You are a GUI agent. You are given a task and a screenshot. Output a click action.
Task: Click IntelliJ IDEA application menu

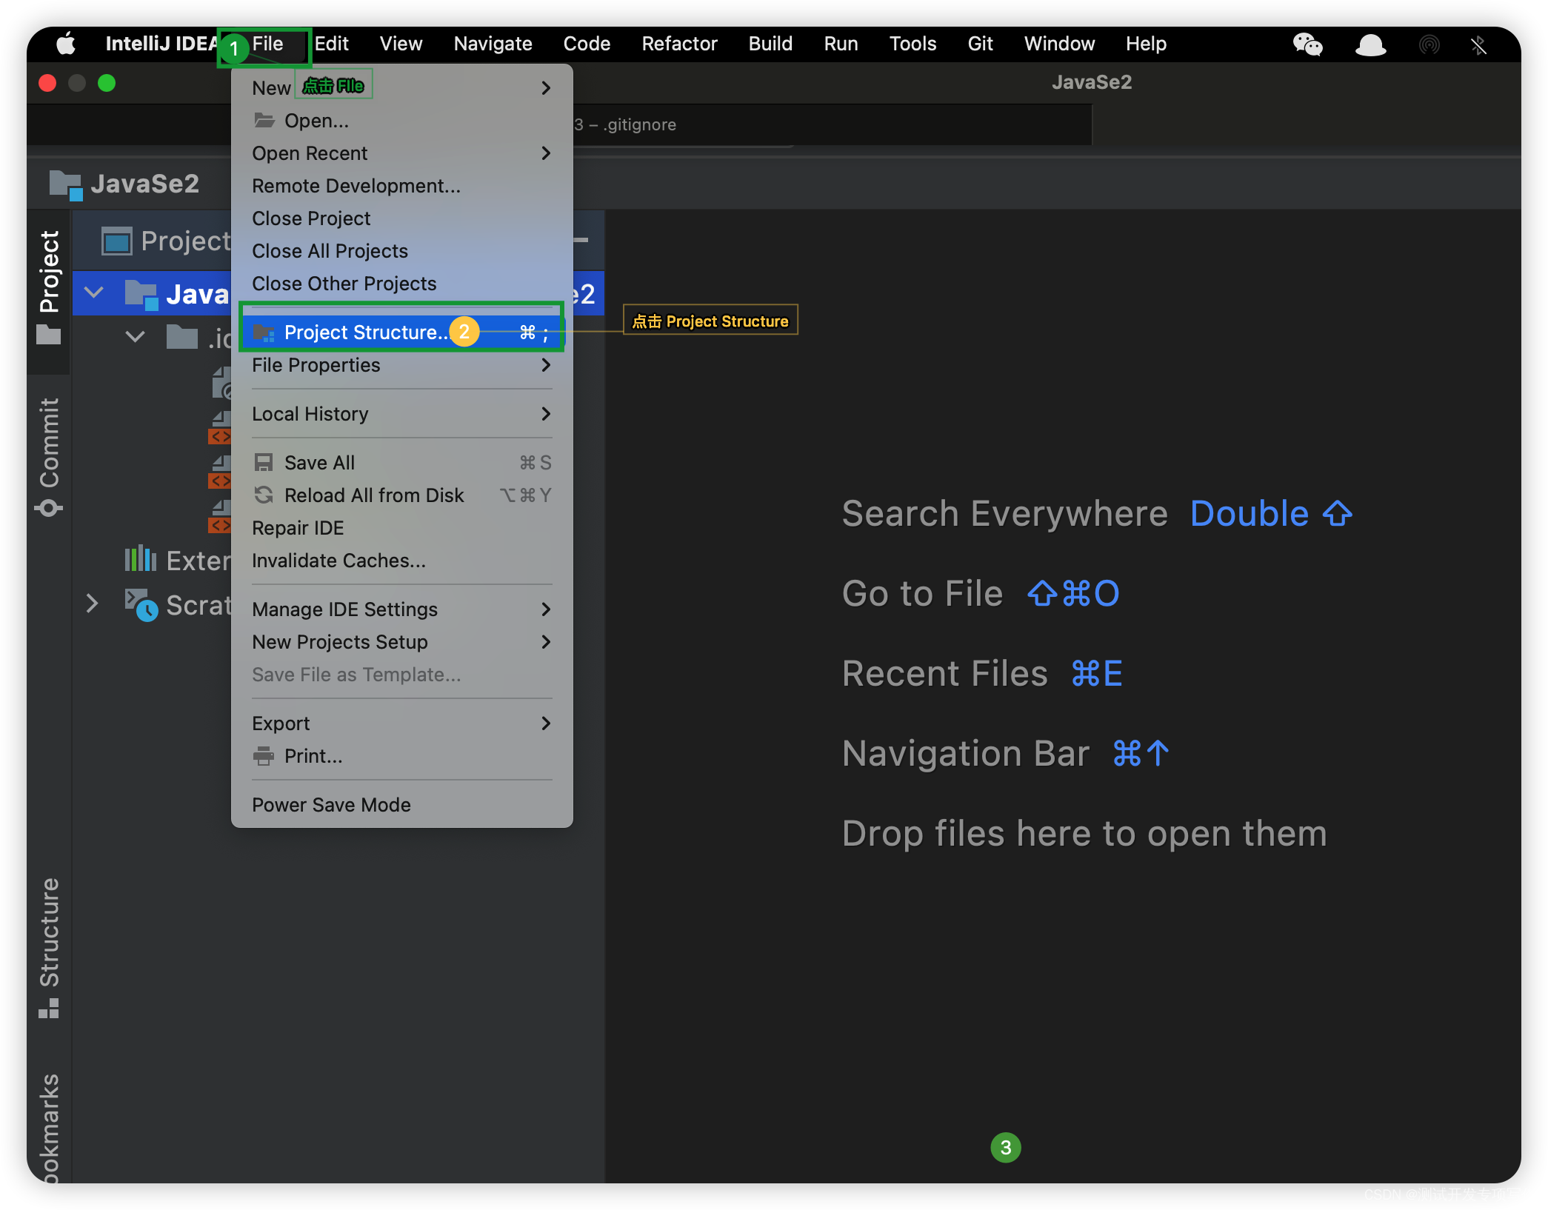(161, 44)
